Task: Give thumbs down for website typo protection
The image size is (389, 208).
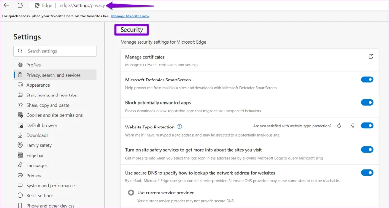Action: click(352, 126)
